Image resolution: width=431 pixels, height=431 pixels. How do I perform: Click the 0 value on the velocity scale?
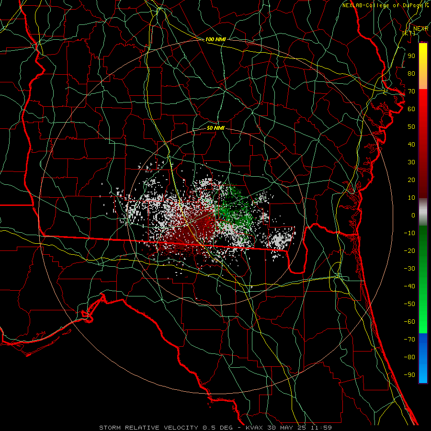tap(413, 215)
